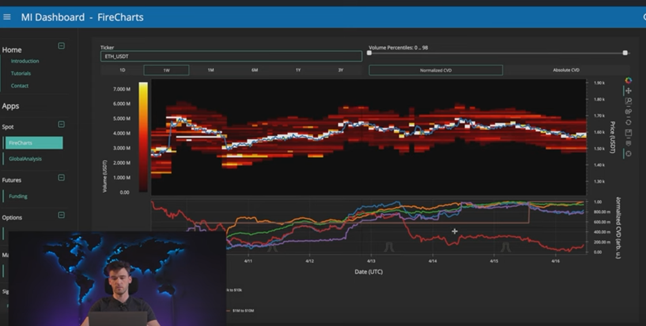The image size is (646, 326).
Task: Choose the 1D time range
Action: point(122,70)
